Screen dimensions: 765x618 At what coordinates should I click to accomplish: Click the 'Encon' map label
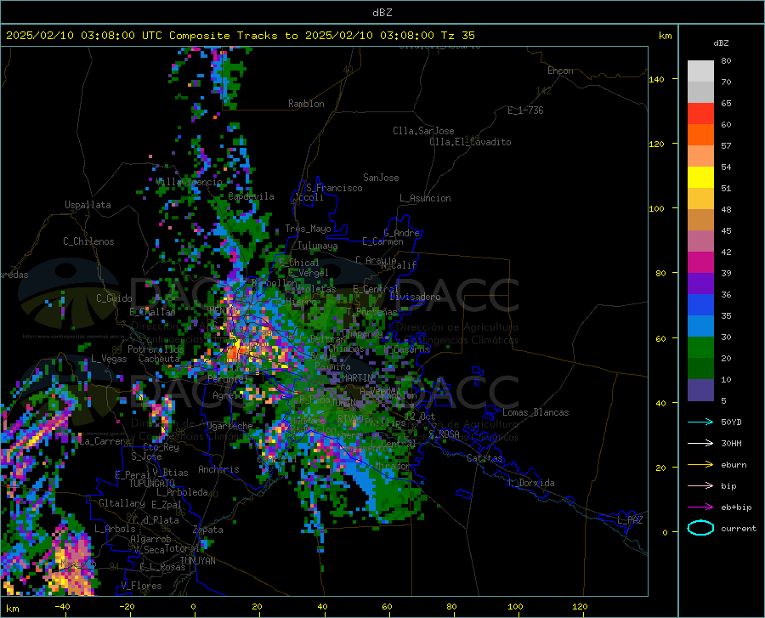[x=560, y=71]
